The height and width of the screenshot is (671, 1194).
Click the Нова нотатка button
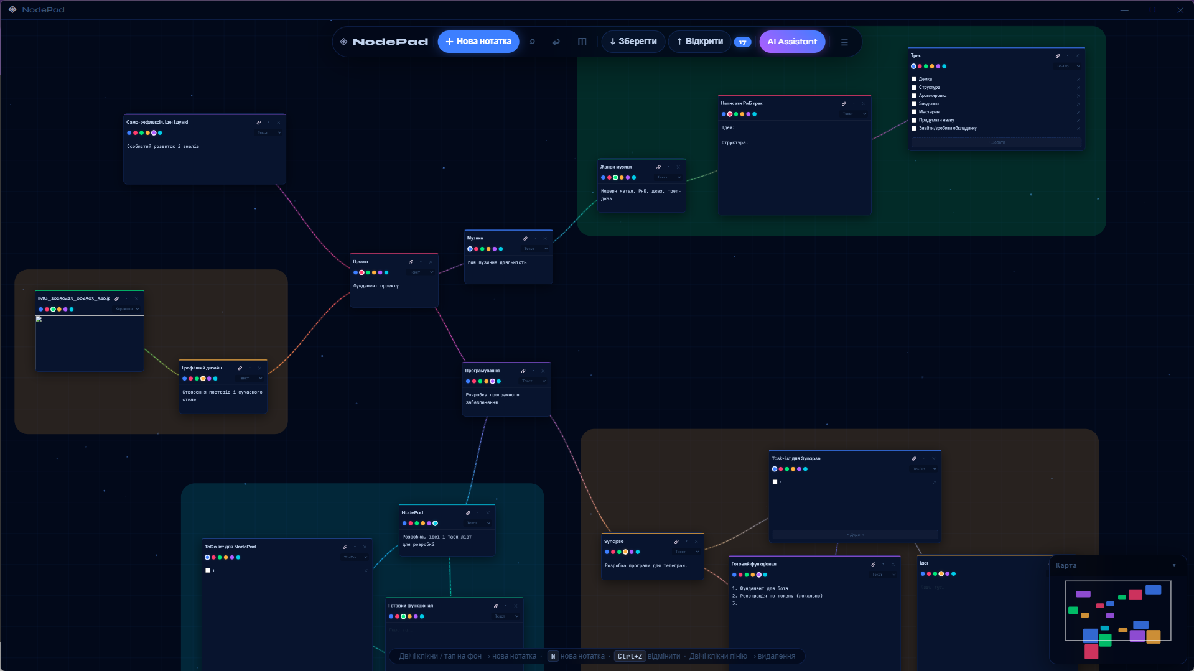[x=478, y=42]
